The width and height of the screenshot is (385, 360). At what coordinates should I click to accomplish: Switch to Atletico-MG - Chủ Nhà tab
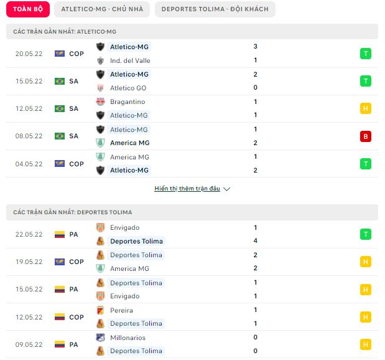click(x=102, y=9)
